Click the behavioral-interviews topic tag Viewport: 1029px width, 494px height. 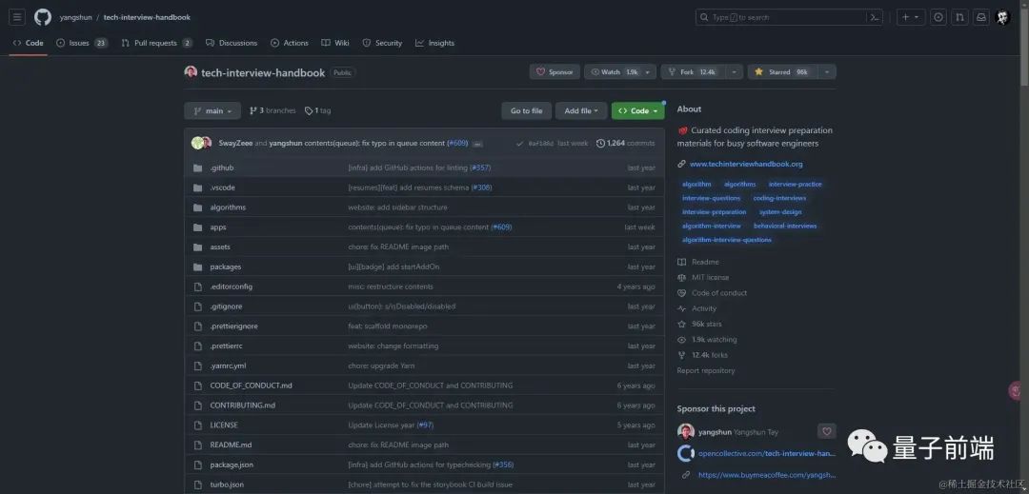[785, 226]
